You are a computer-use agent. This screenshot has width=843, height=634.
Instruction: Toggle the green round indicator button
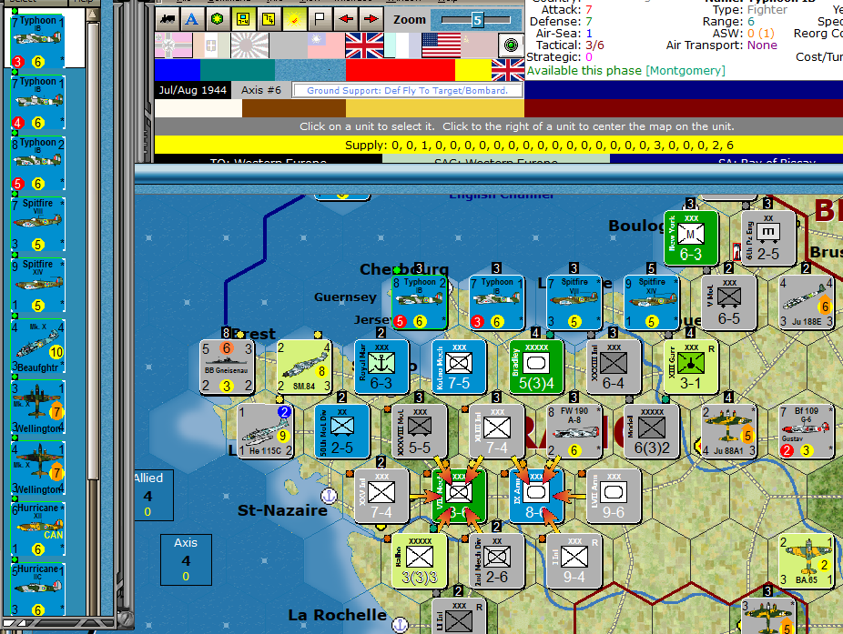(511, 45)
